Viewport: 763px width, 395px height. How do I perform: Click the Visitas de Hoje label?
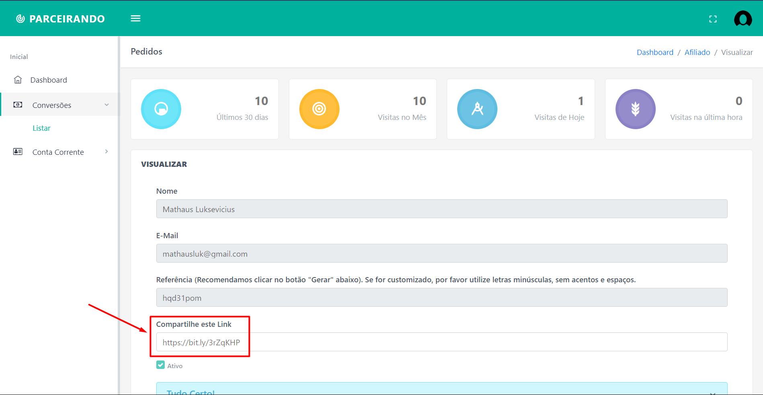(x=559, y=117)
